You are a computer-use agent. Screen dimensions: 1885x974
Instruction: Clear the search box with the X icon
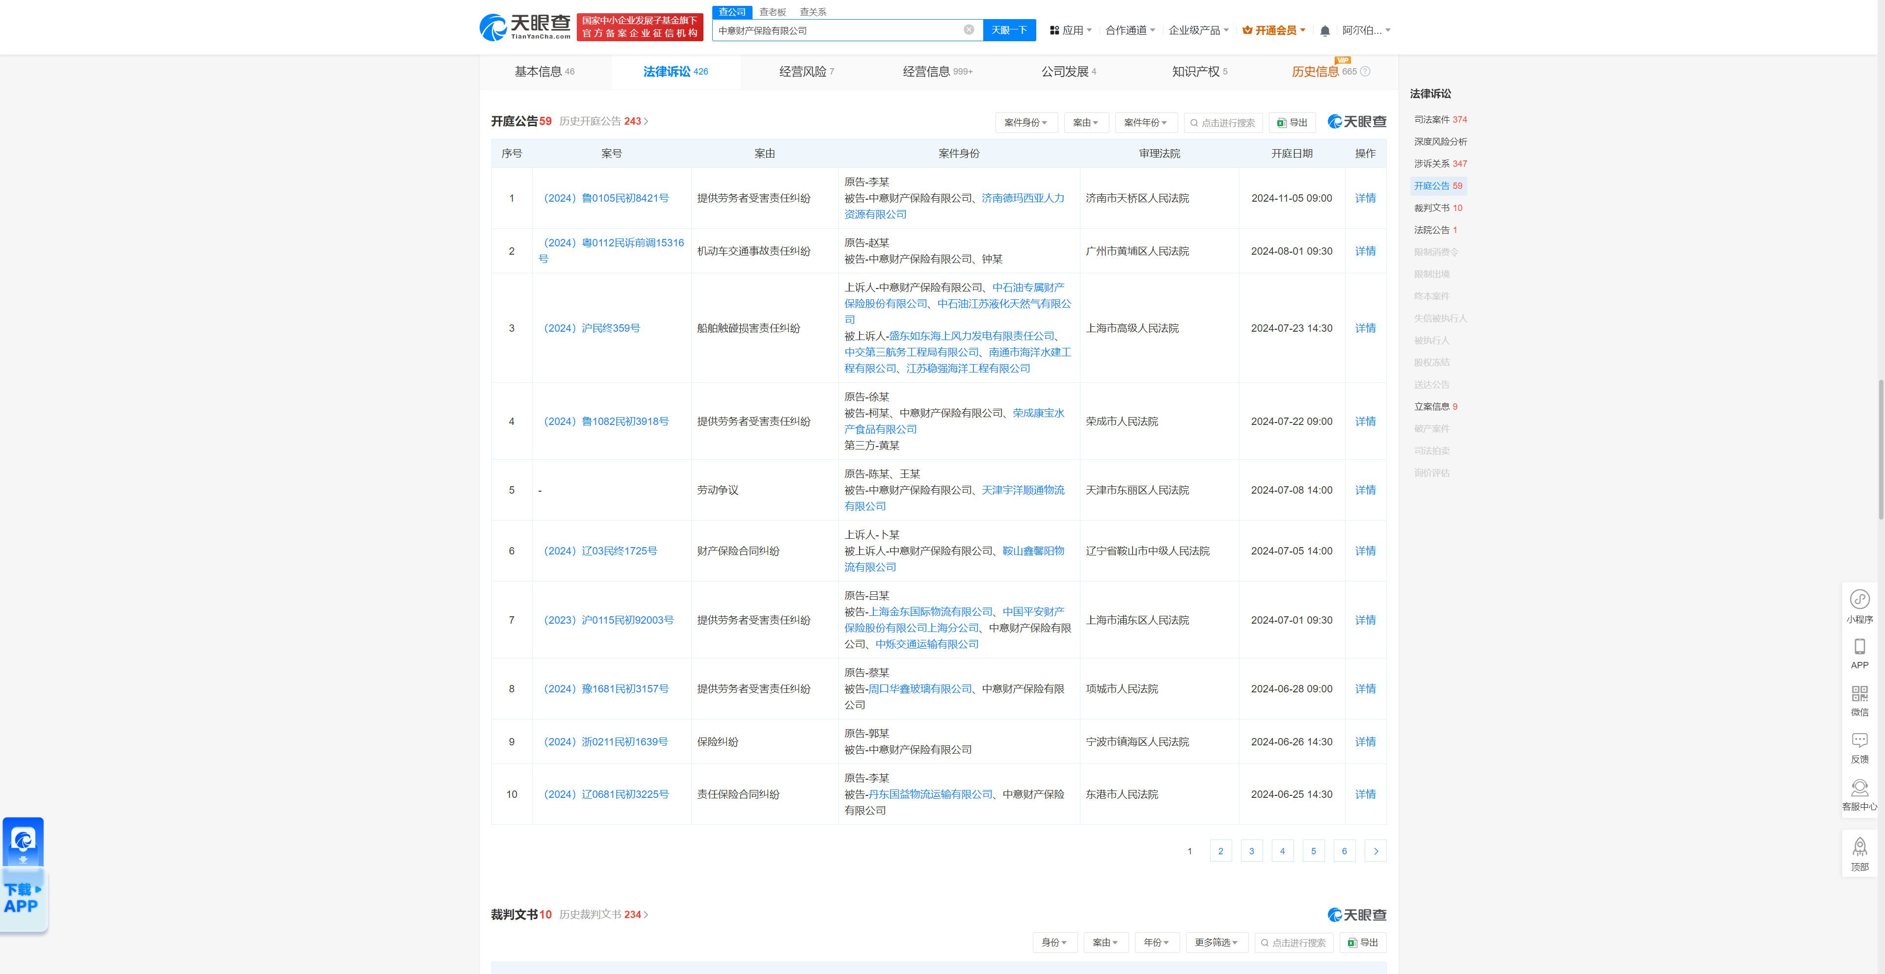[x=968, y=30]
